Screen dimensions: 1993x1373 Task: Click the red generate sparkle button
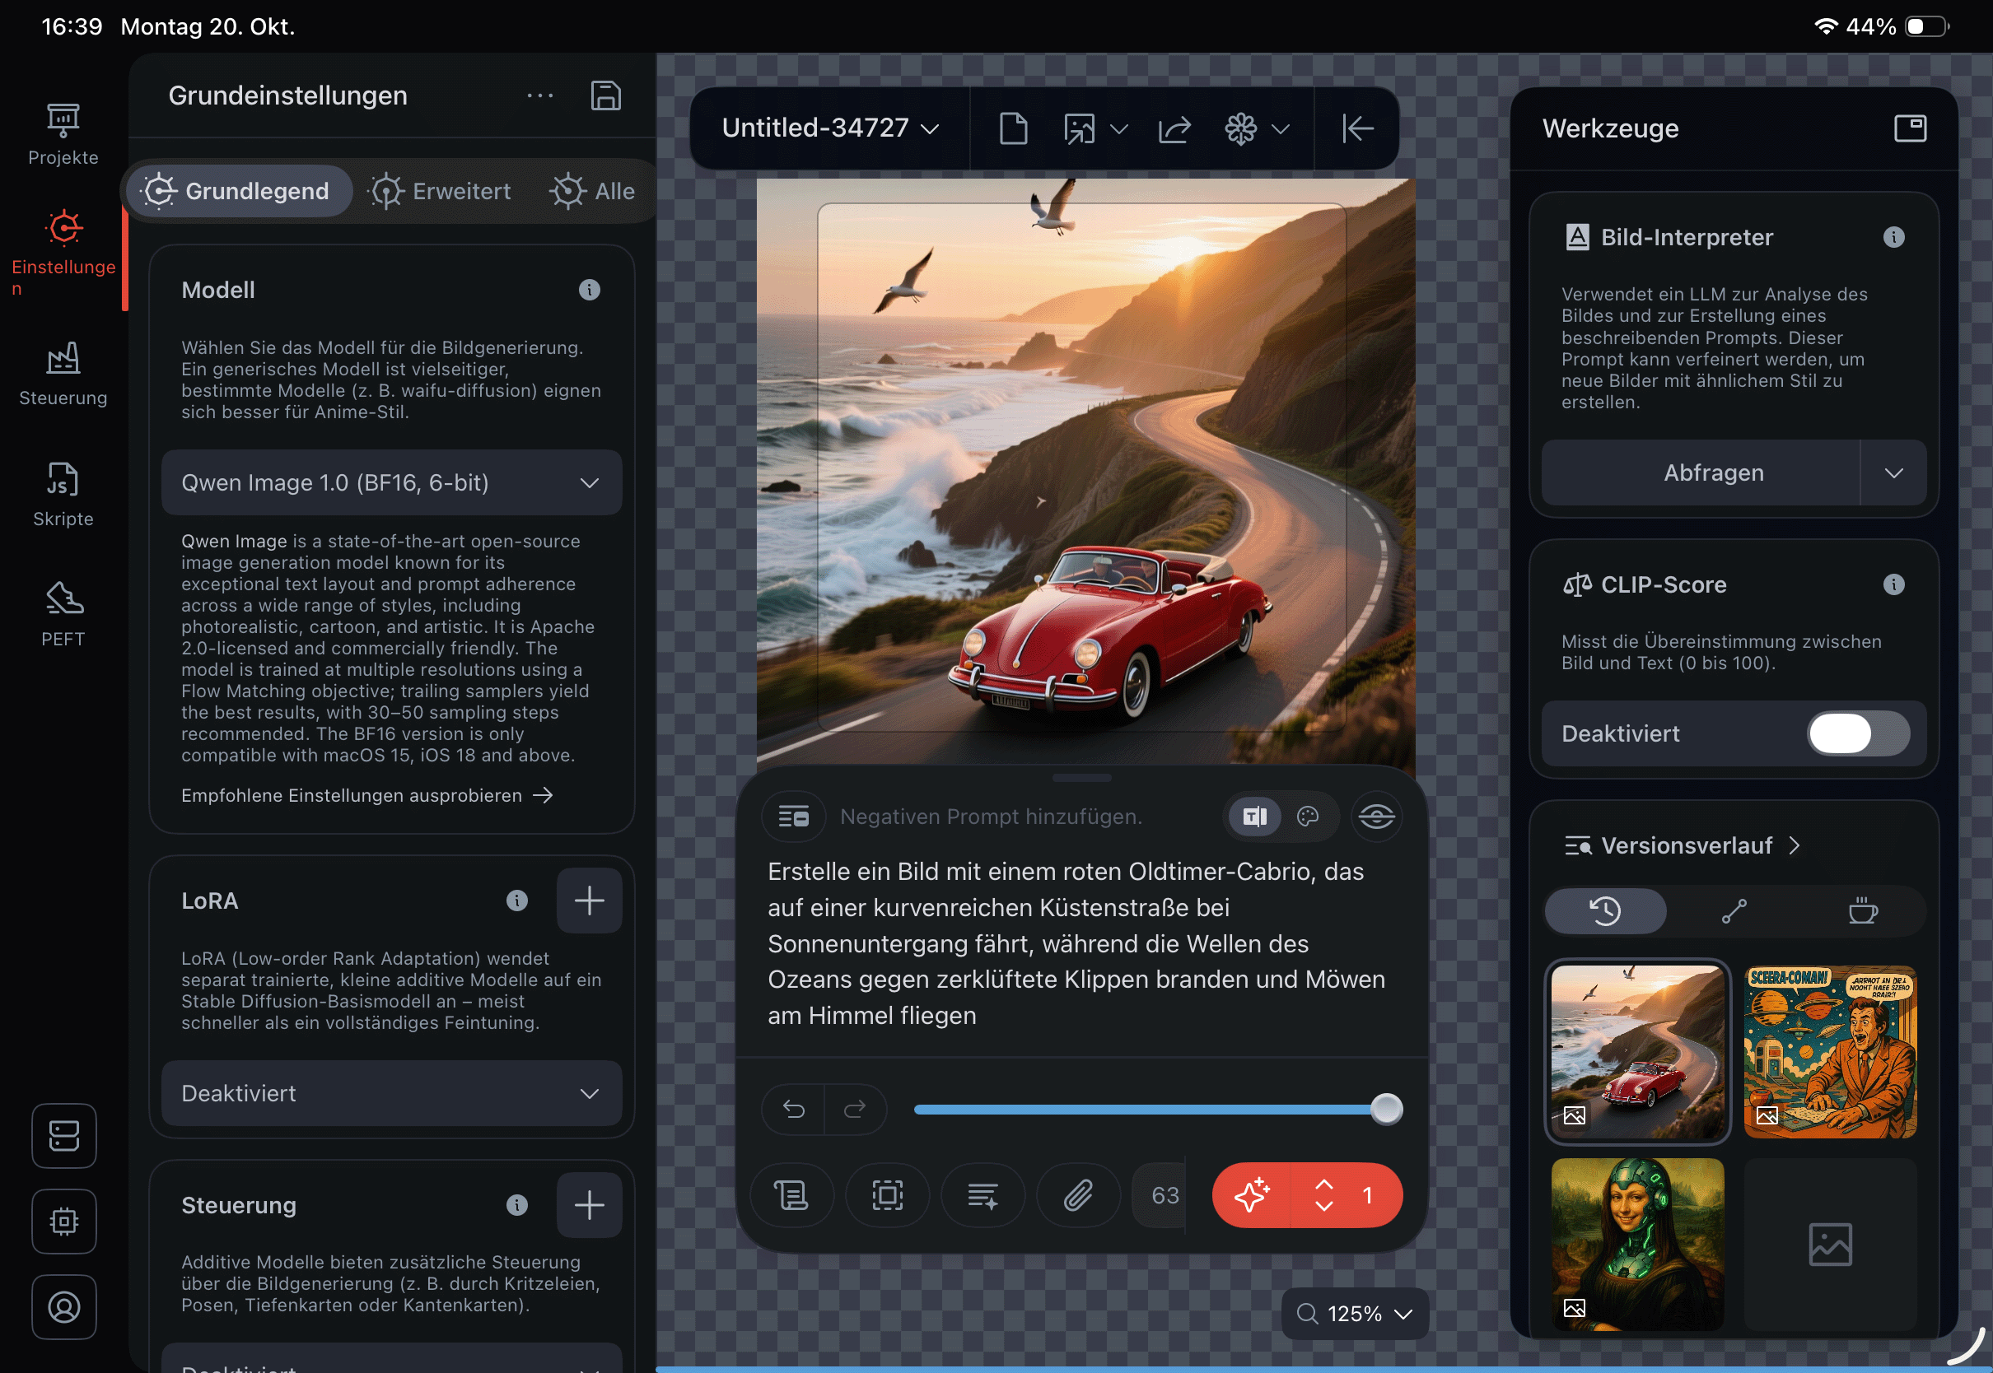point(1252,1195)
